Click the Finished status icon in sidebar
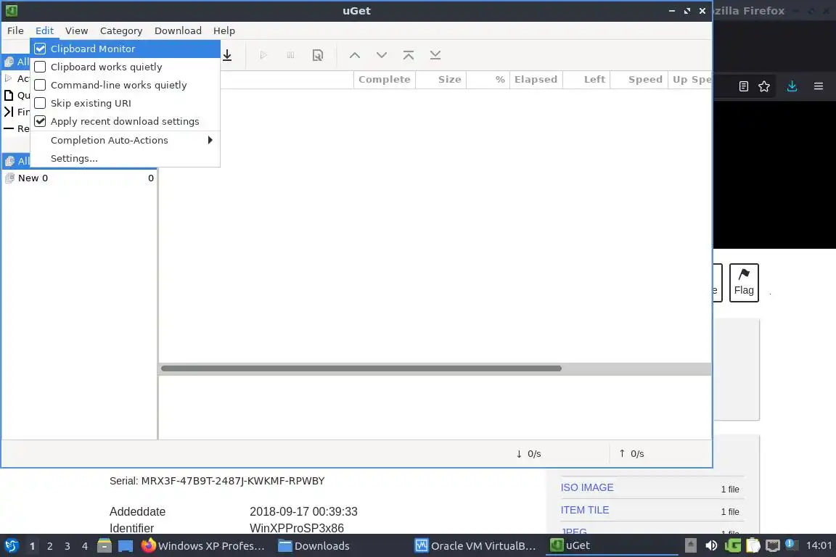The image size is (836, 557). (9, 112)
